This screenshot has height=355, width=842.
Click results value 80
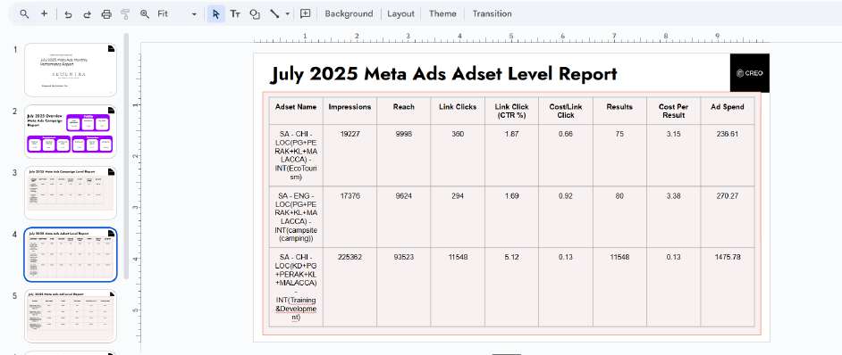pyautogui.click(x=619, y=196)
